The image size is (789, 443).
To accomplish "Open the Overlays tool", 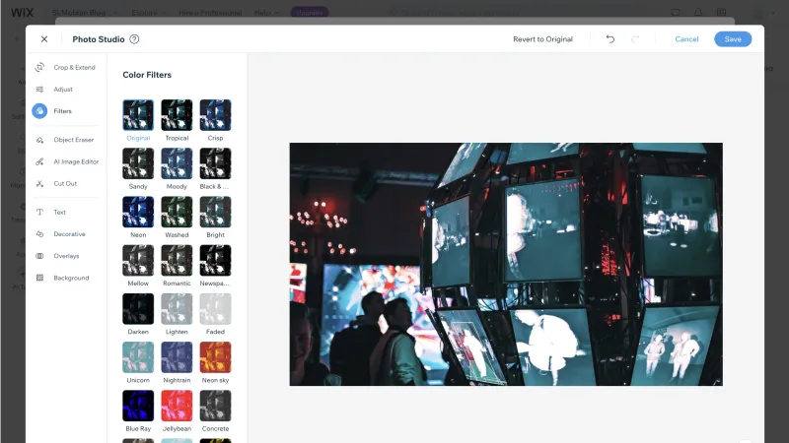I will click(57, 256).
